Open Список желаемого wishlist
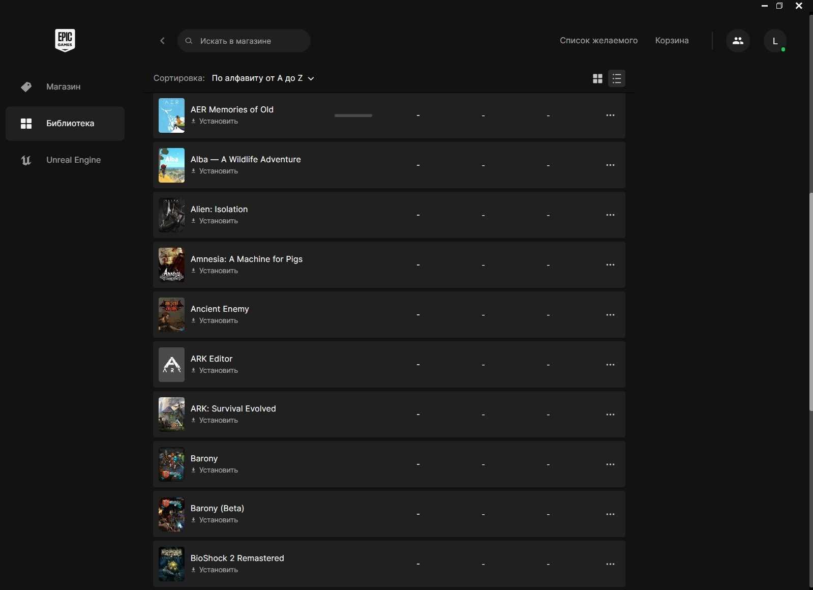Viewport: 813px width, 590px height. [598, 41]
